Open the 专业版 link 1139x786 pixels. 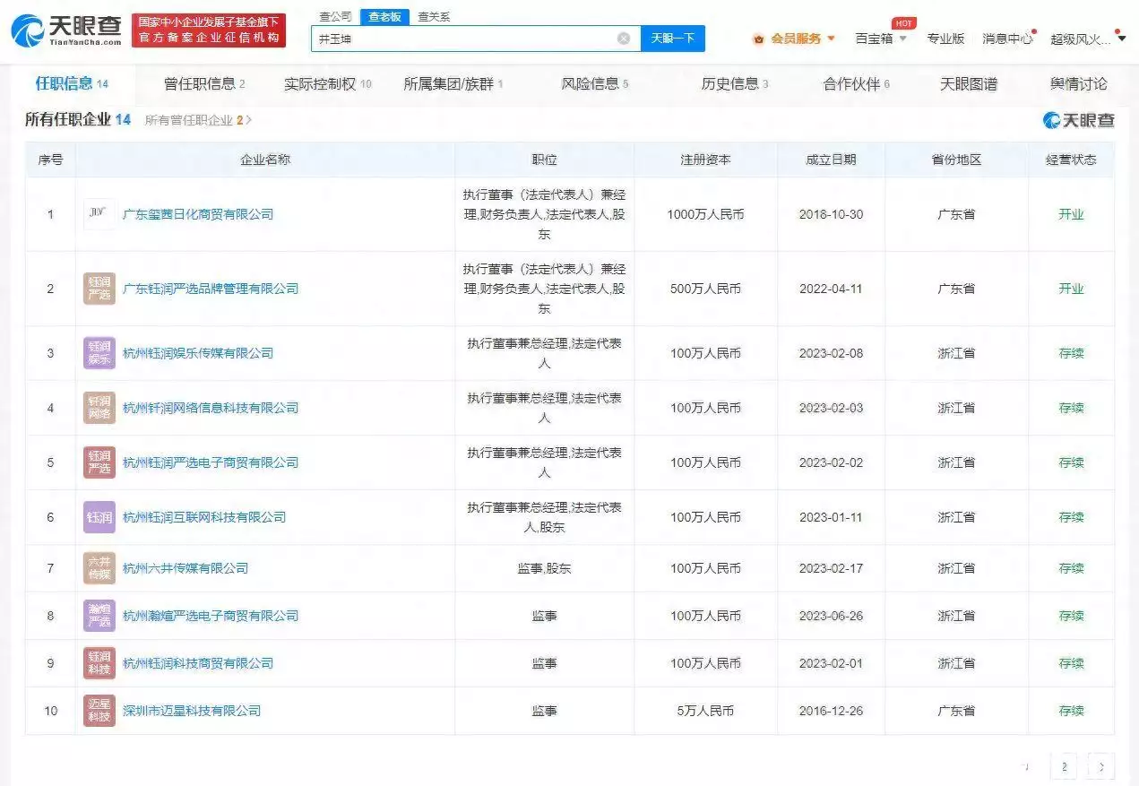945,39
